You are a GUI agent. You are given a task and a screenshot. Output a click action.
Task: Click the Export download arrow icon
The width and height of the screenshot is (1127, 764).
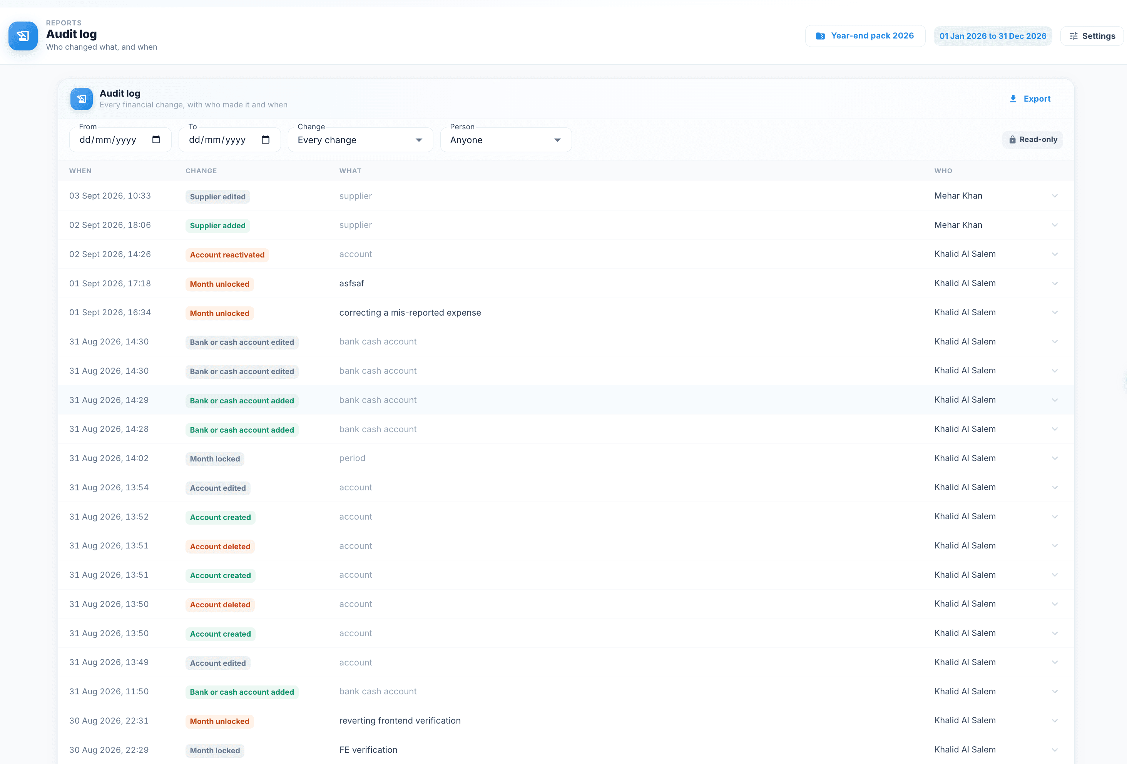pos(1013,99)
